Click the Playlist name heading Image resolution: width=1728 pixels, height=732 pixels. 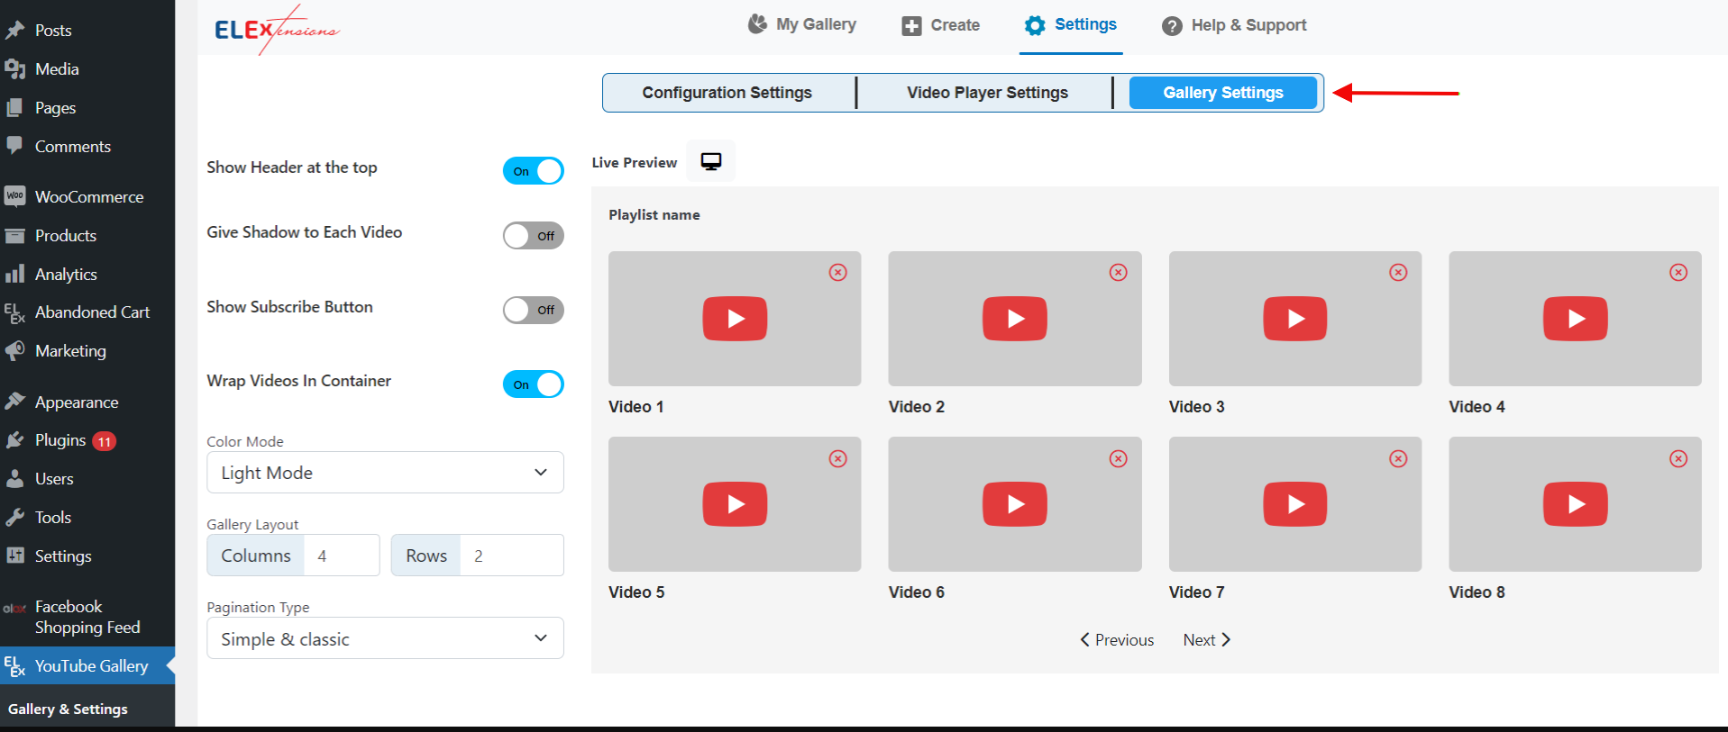[x=654, y=215]
